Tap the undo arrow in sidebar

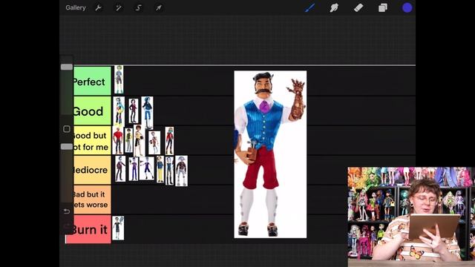(67, 211)
